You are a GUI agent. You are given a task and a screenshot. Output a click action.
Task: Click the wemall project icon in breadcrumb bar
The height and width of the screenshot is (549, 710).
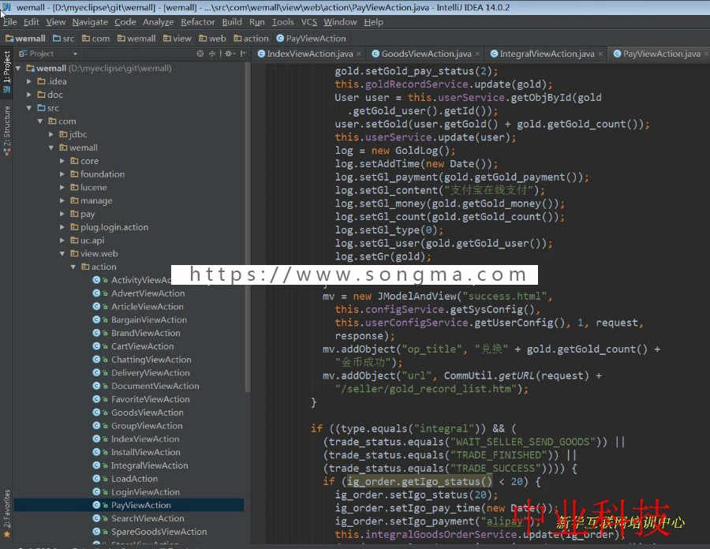9,39
